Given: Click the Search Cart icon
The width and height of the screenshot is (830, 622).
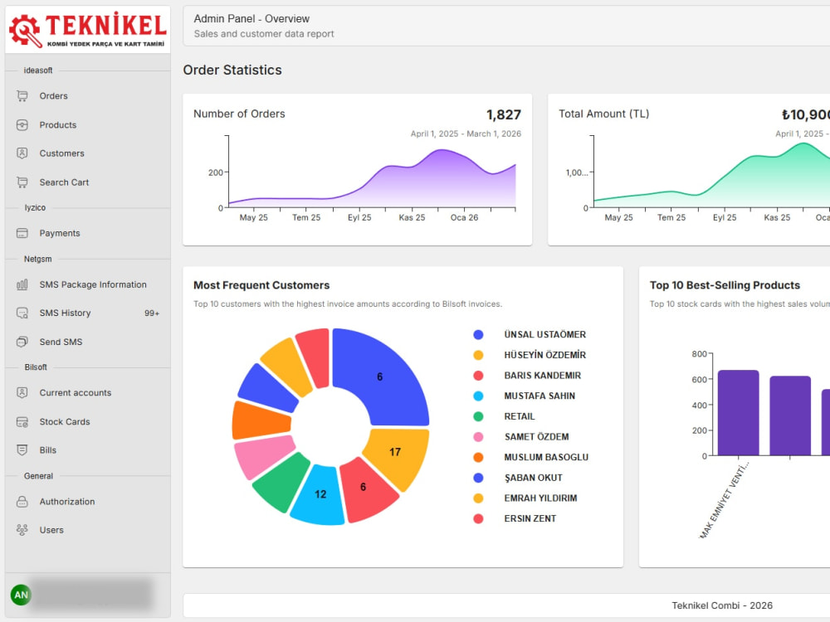Looking at the screenshot, I should pos(22,182).
